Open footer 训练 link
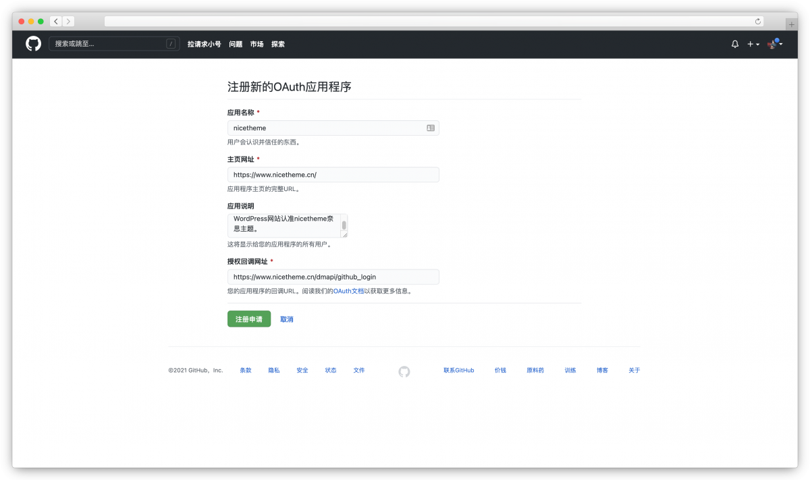810x480 pixels. point(570,371)
